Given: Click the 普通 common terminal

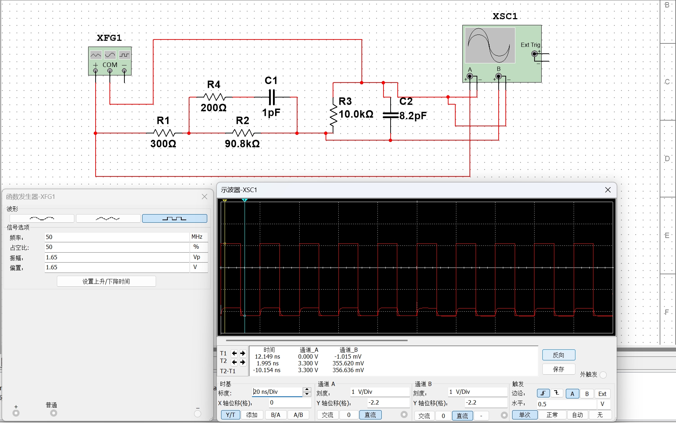Looking at the screenshot, I should tap(54, 413).
